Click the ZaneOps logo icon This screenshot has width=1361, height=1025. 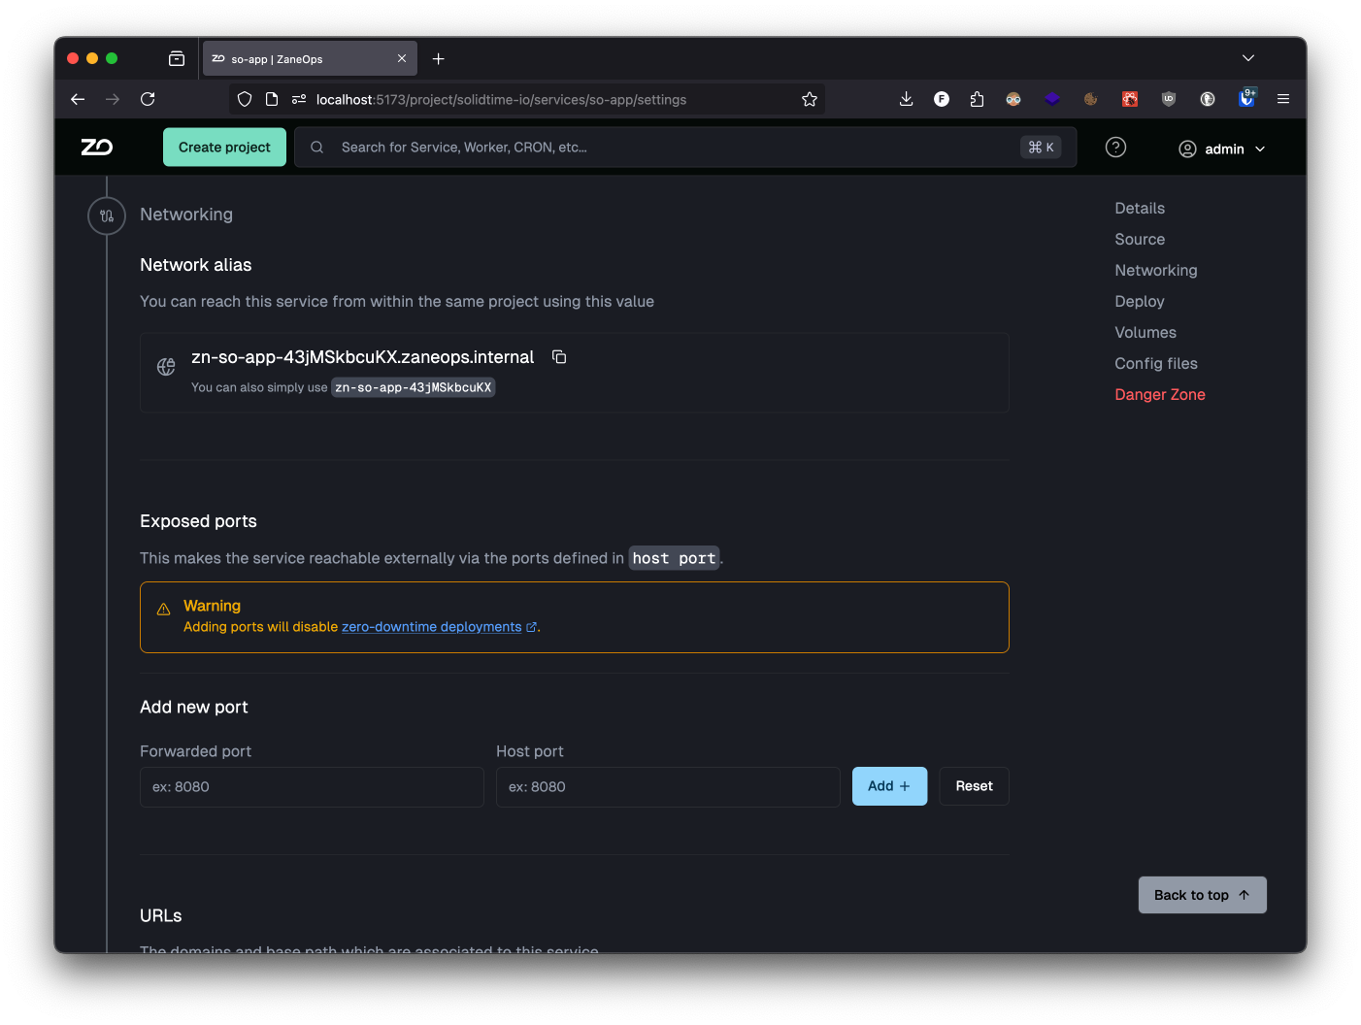pos(97,148)
